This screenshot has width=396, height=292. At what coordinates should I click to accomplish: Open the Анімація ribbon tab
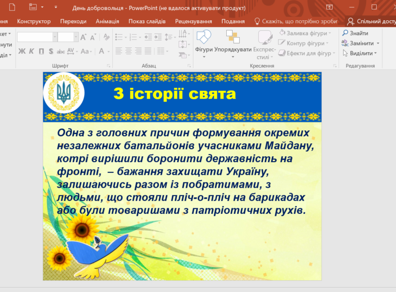pyautogui.click(x=107, y=21)
